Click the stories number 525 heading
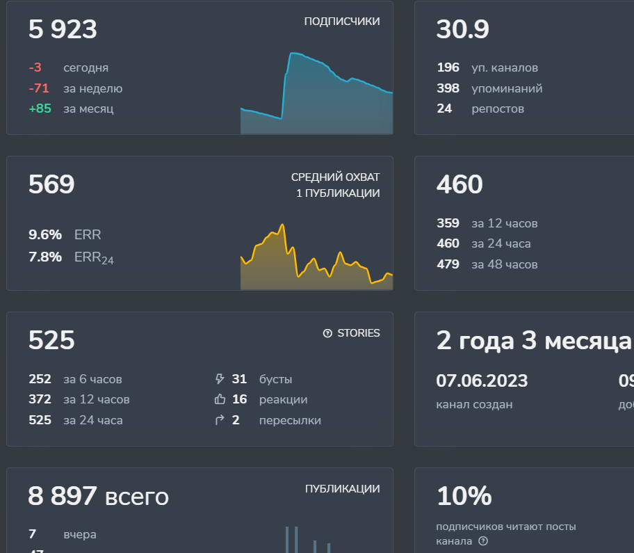Screen dimensions: 634x553 51,340
